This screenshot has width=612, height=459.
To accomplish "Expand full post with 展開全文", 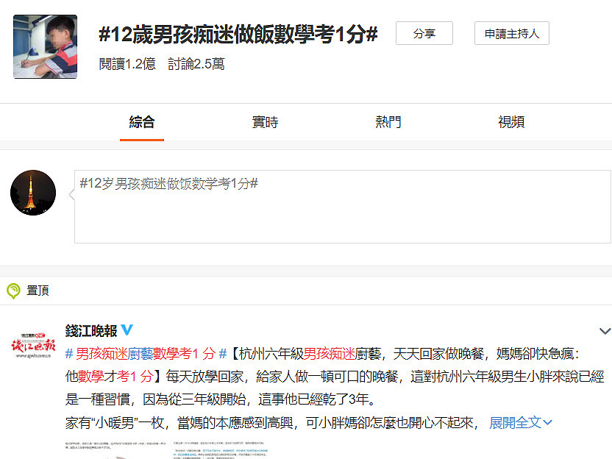I will [520, 422].
